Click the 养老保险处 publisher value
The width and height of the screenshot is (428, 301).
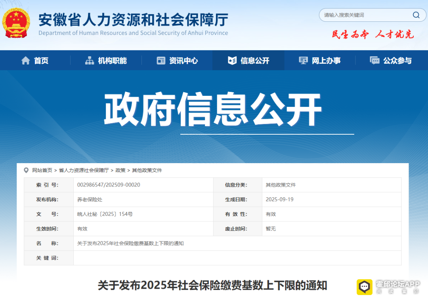(90, 200)
